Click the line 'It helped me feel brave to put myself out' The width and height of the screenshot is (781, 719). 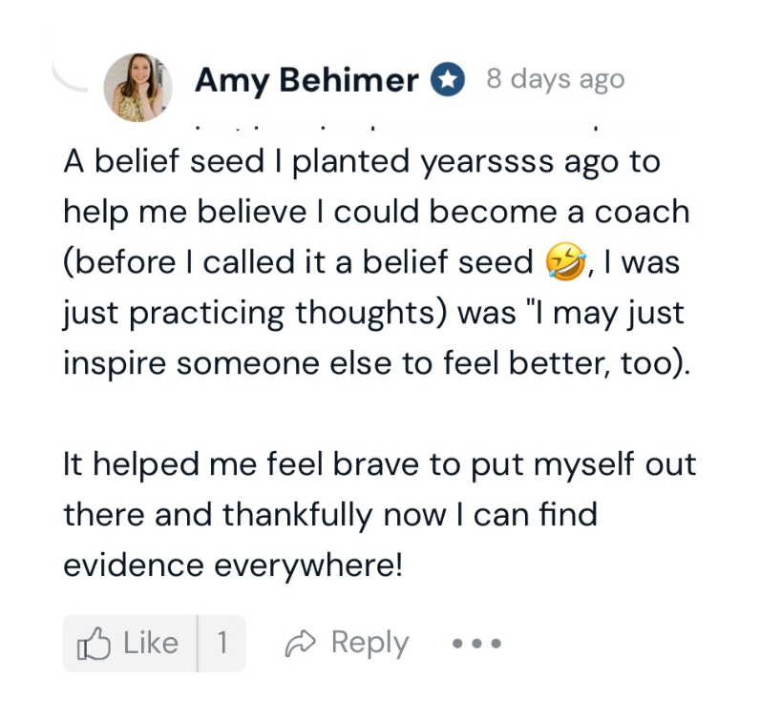point(379,465)
